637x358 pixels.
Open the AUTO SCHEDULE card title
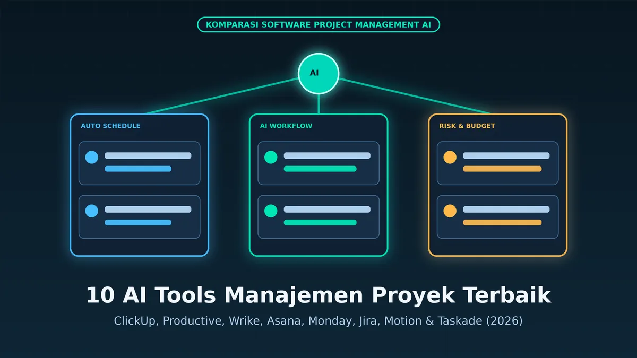click(110, 126)
